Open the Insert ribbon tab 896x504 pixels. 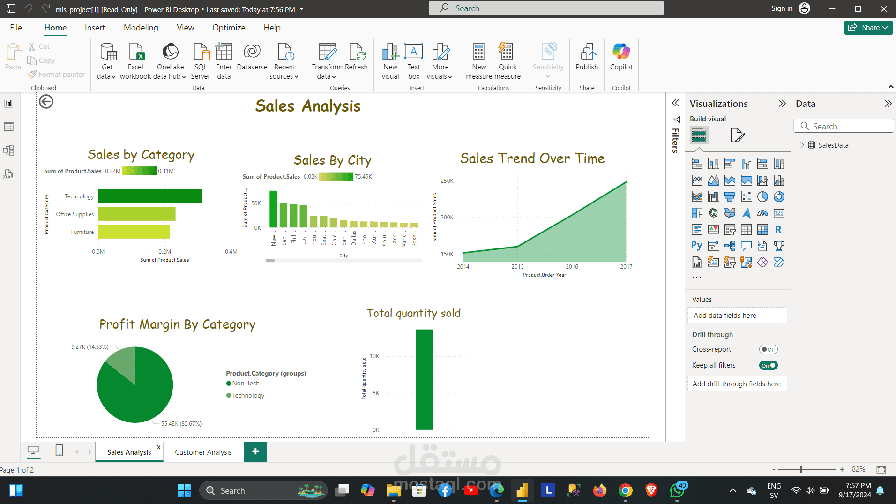tap(95, 28)
